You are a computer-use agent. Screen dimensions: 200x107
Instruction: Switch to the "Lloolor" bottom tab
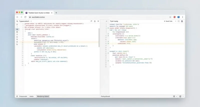pyautogui.click(x=31, y=96)
